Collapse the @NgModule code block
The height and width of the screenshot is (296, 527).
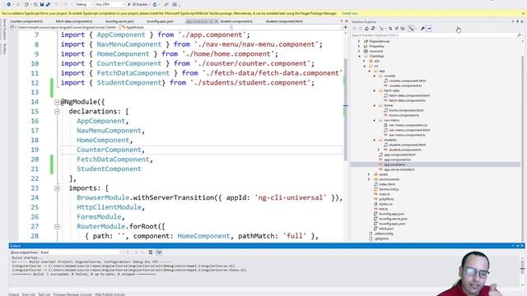coord(57,102)
